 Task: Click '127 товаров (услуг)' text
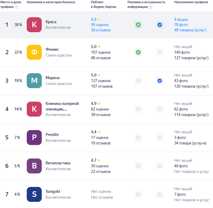point(191,58)
